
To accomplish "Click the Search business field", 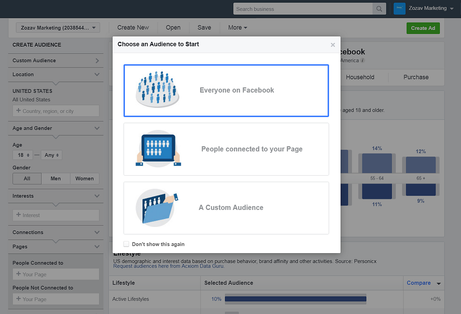I will coord(303,9).
